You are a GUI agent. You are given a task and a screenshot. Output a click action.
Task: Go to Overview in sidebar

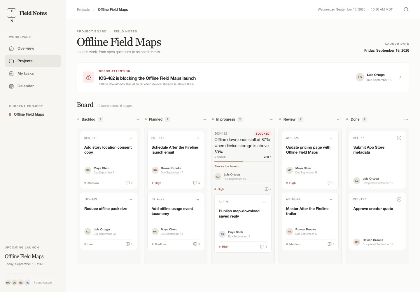tap(33, 48)
